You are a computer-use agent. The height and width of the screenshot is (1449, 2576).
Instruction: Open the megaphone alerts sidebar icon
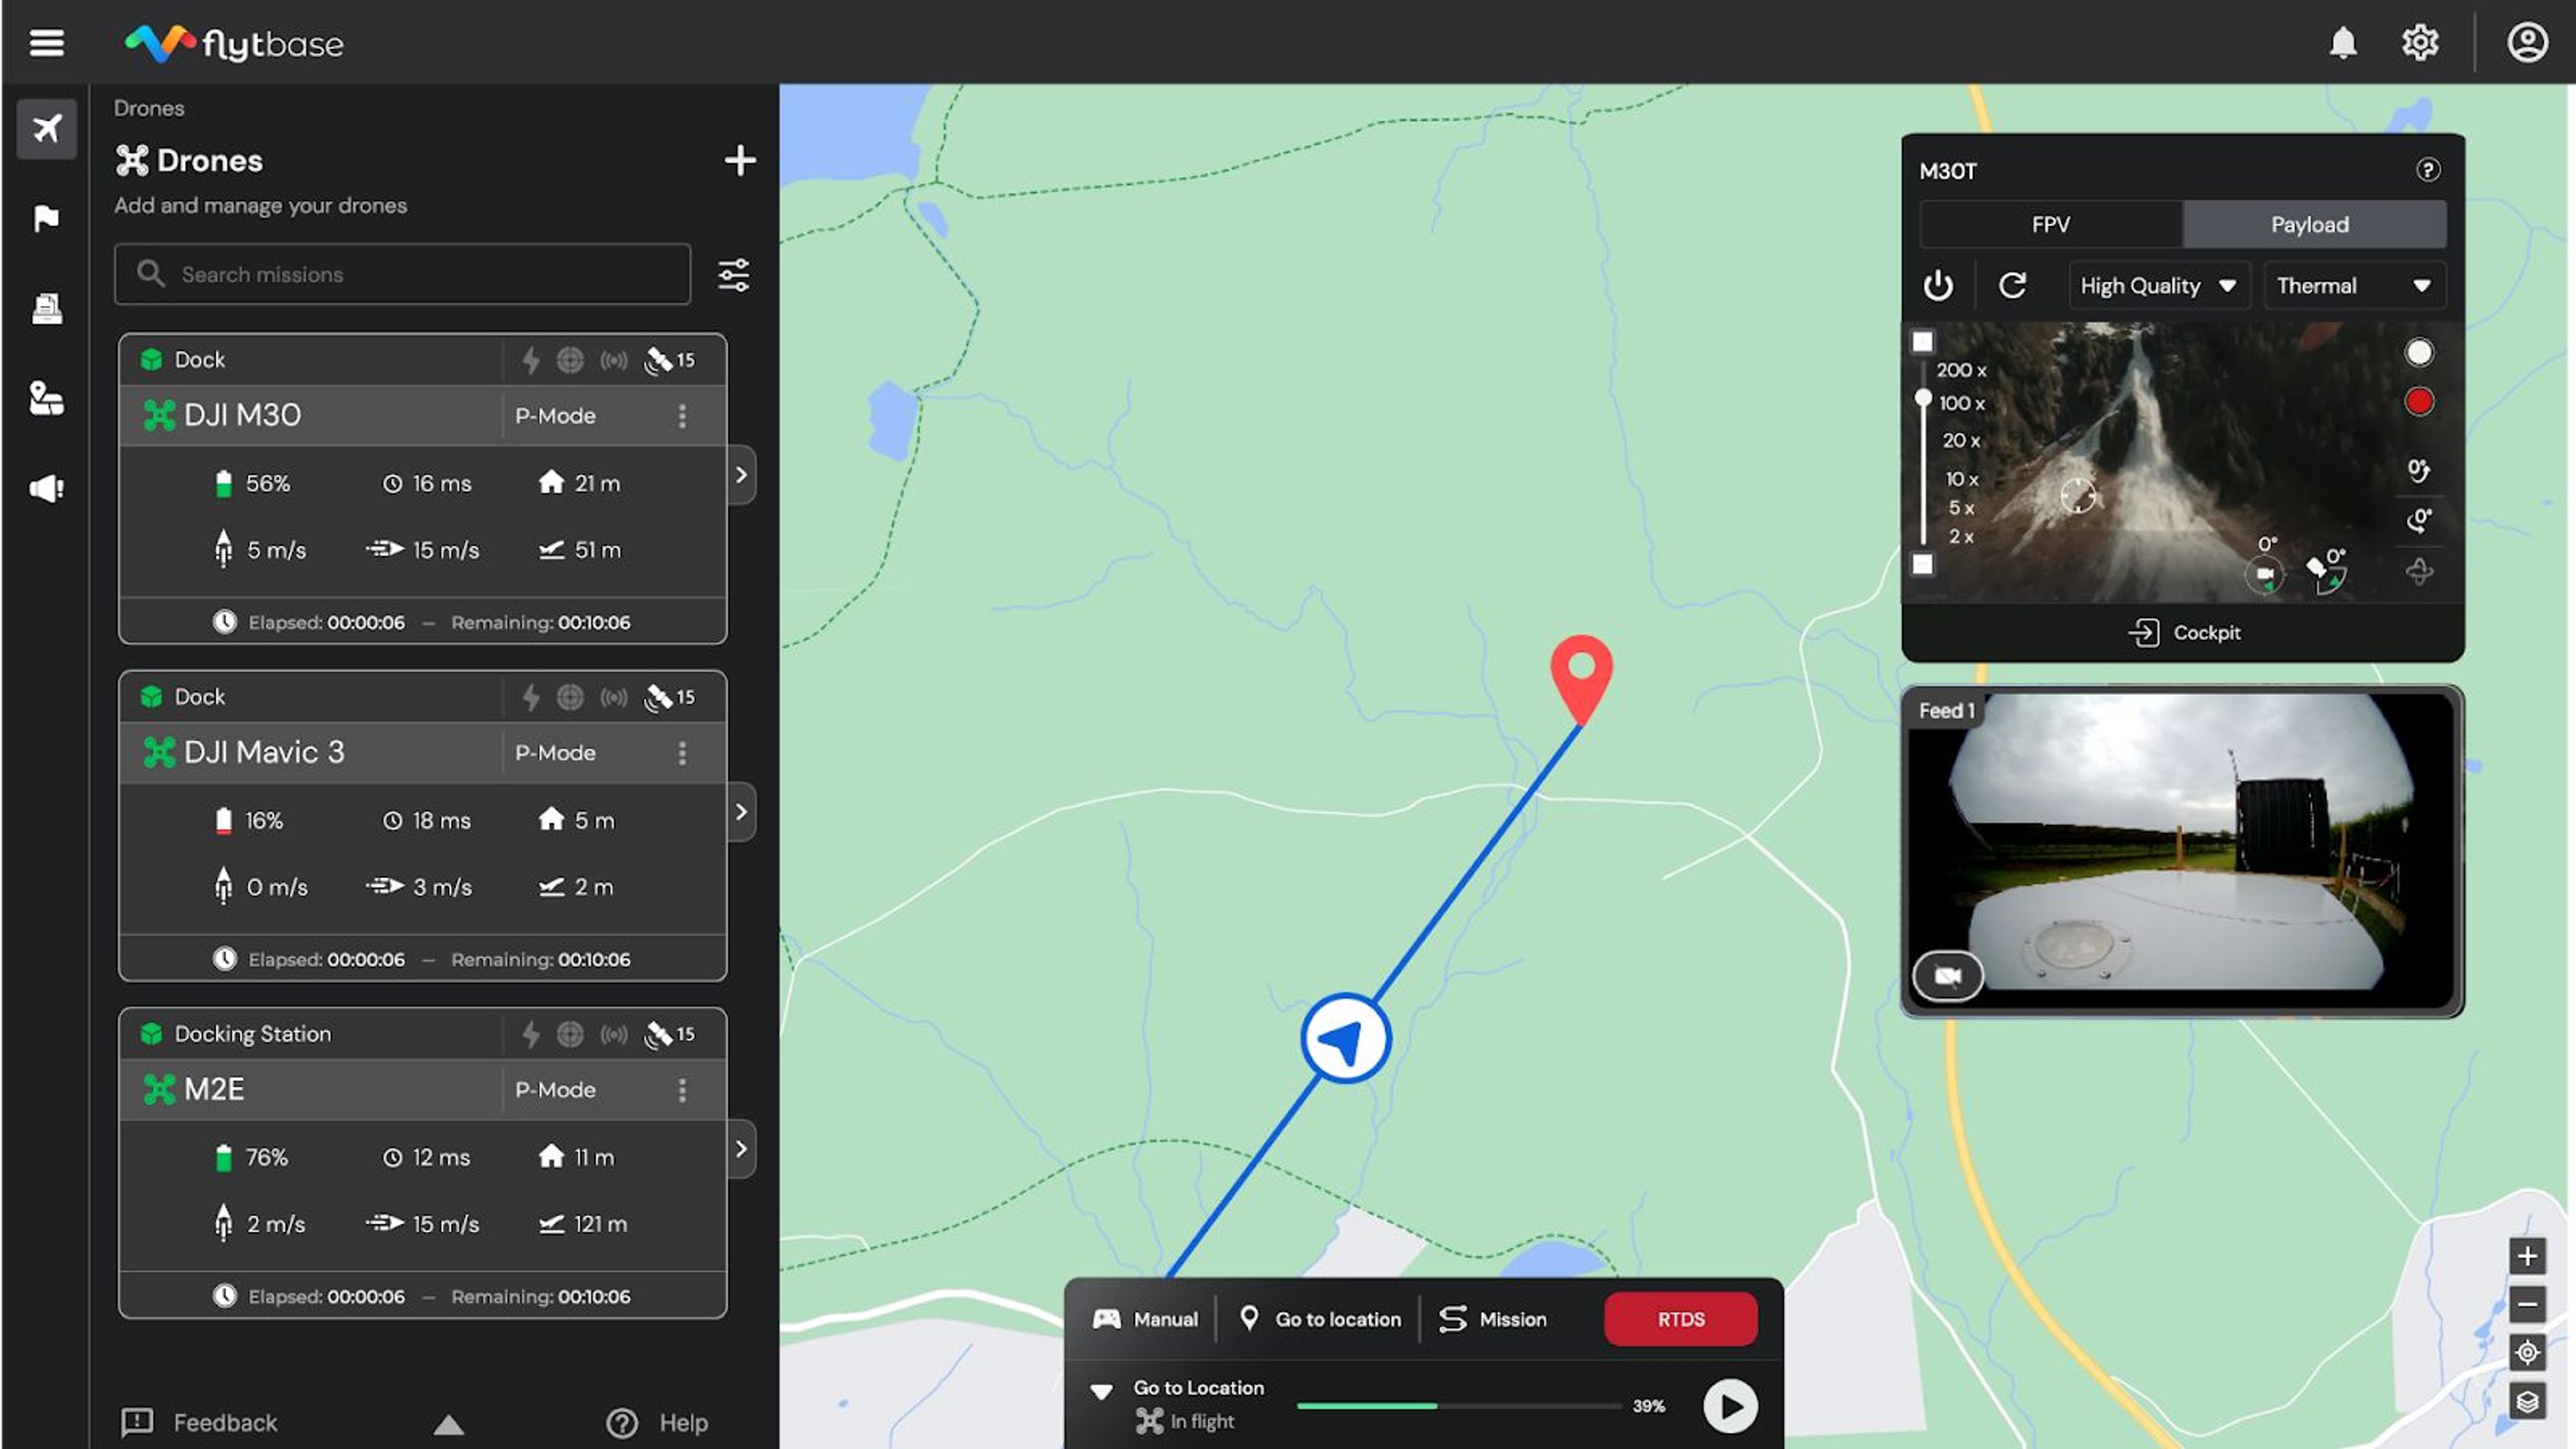(x=46, y=488)
